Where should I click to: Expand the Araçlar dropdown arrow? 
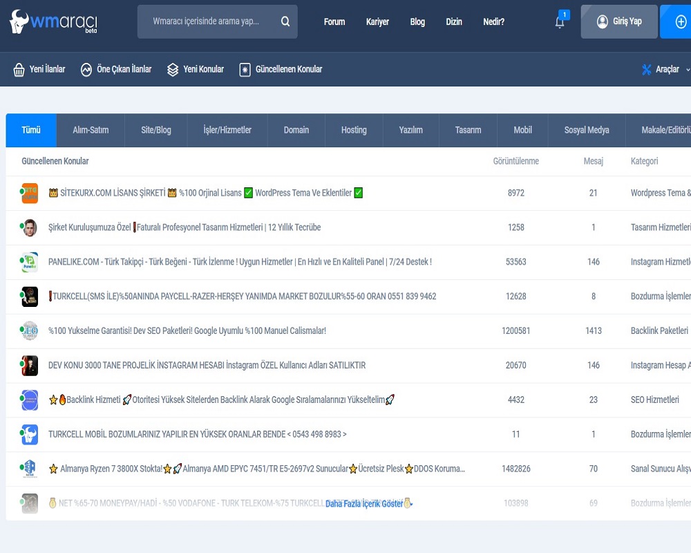tap(688, 70)
